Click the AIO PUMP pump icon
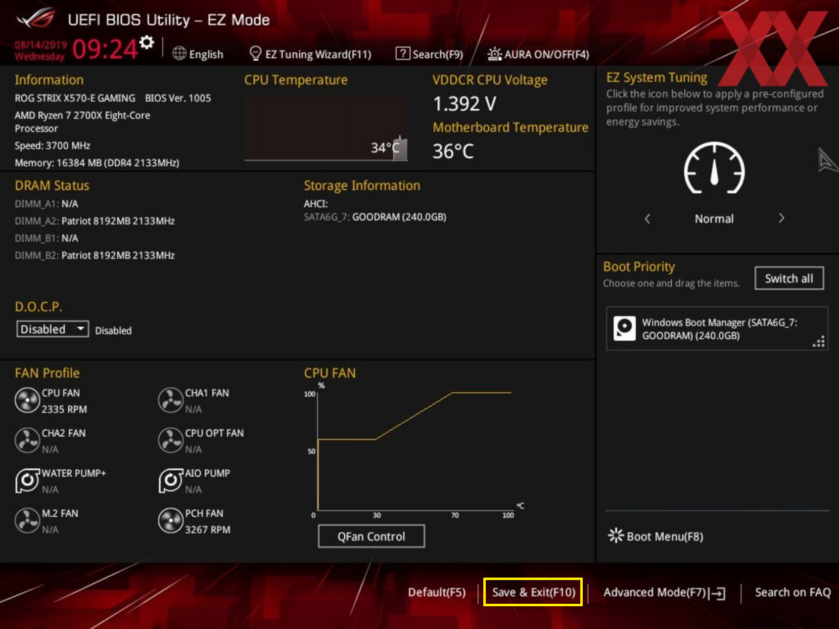Screen dimensions: 839x629 [x=171, y=481]
